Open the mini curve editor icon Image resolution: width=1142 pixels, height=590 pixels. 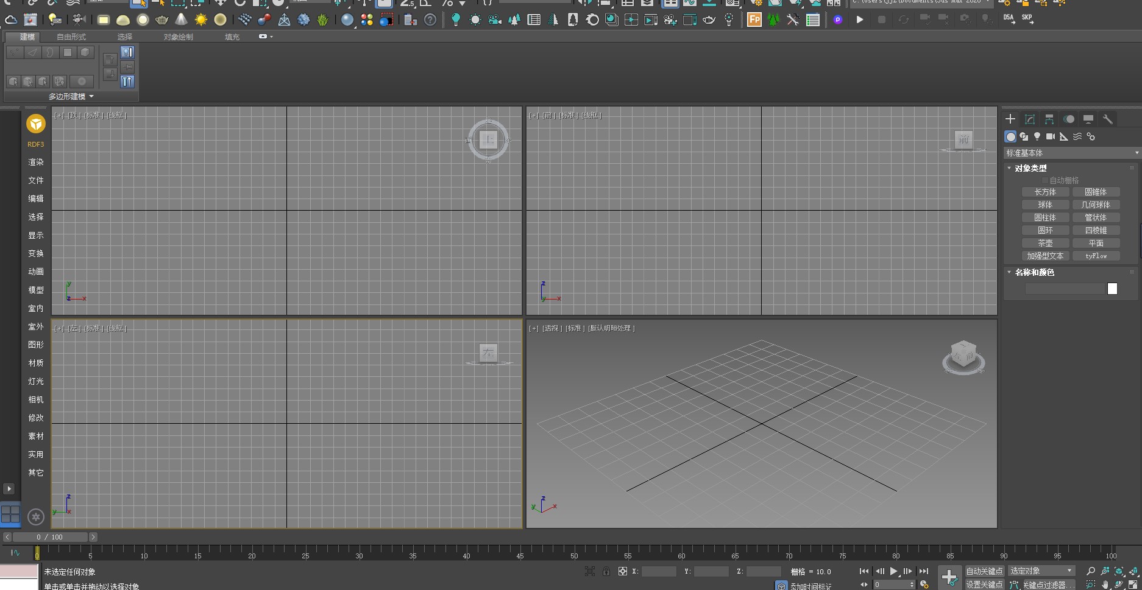15,553
